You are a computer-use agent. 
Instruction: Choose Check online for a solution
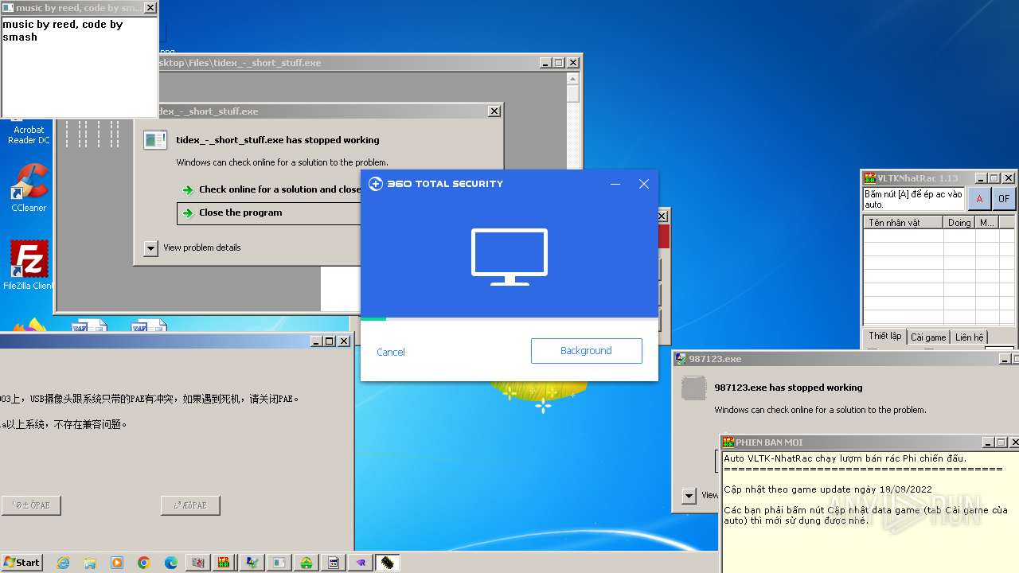(x=269, y=190)
